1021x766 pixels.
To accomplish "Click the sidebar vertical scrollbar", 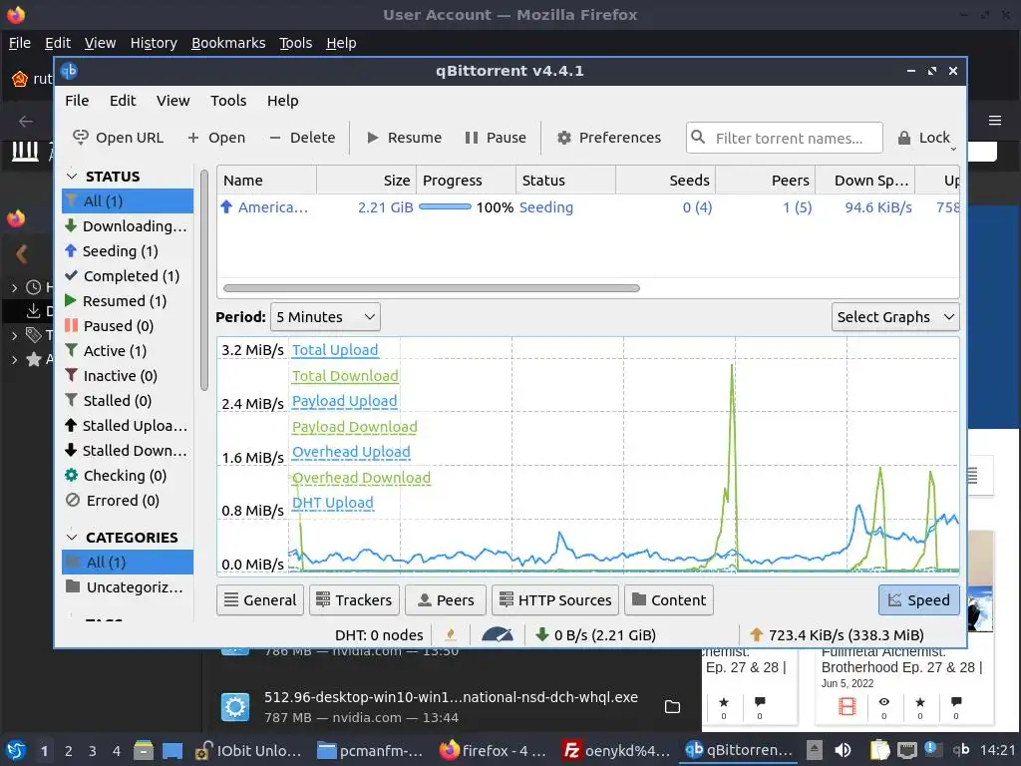I will tap(203, 280).
